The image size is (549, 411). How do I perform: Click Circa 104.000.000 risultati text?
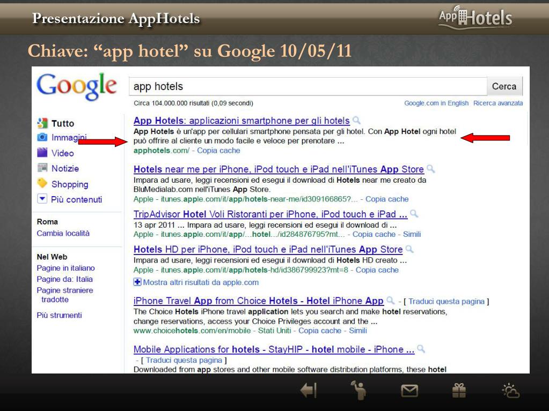[x=193, y=103]
